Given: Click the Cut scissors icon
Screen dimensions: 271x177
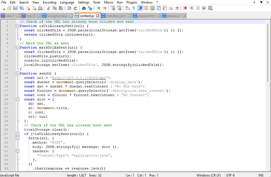Looking at the screenshot, I should 48,8.
